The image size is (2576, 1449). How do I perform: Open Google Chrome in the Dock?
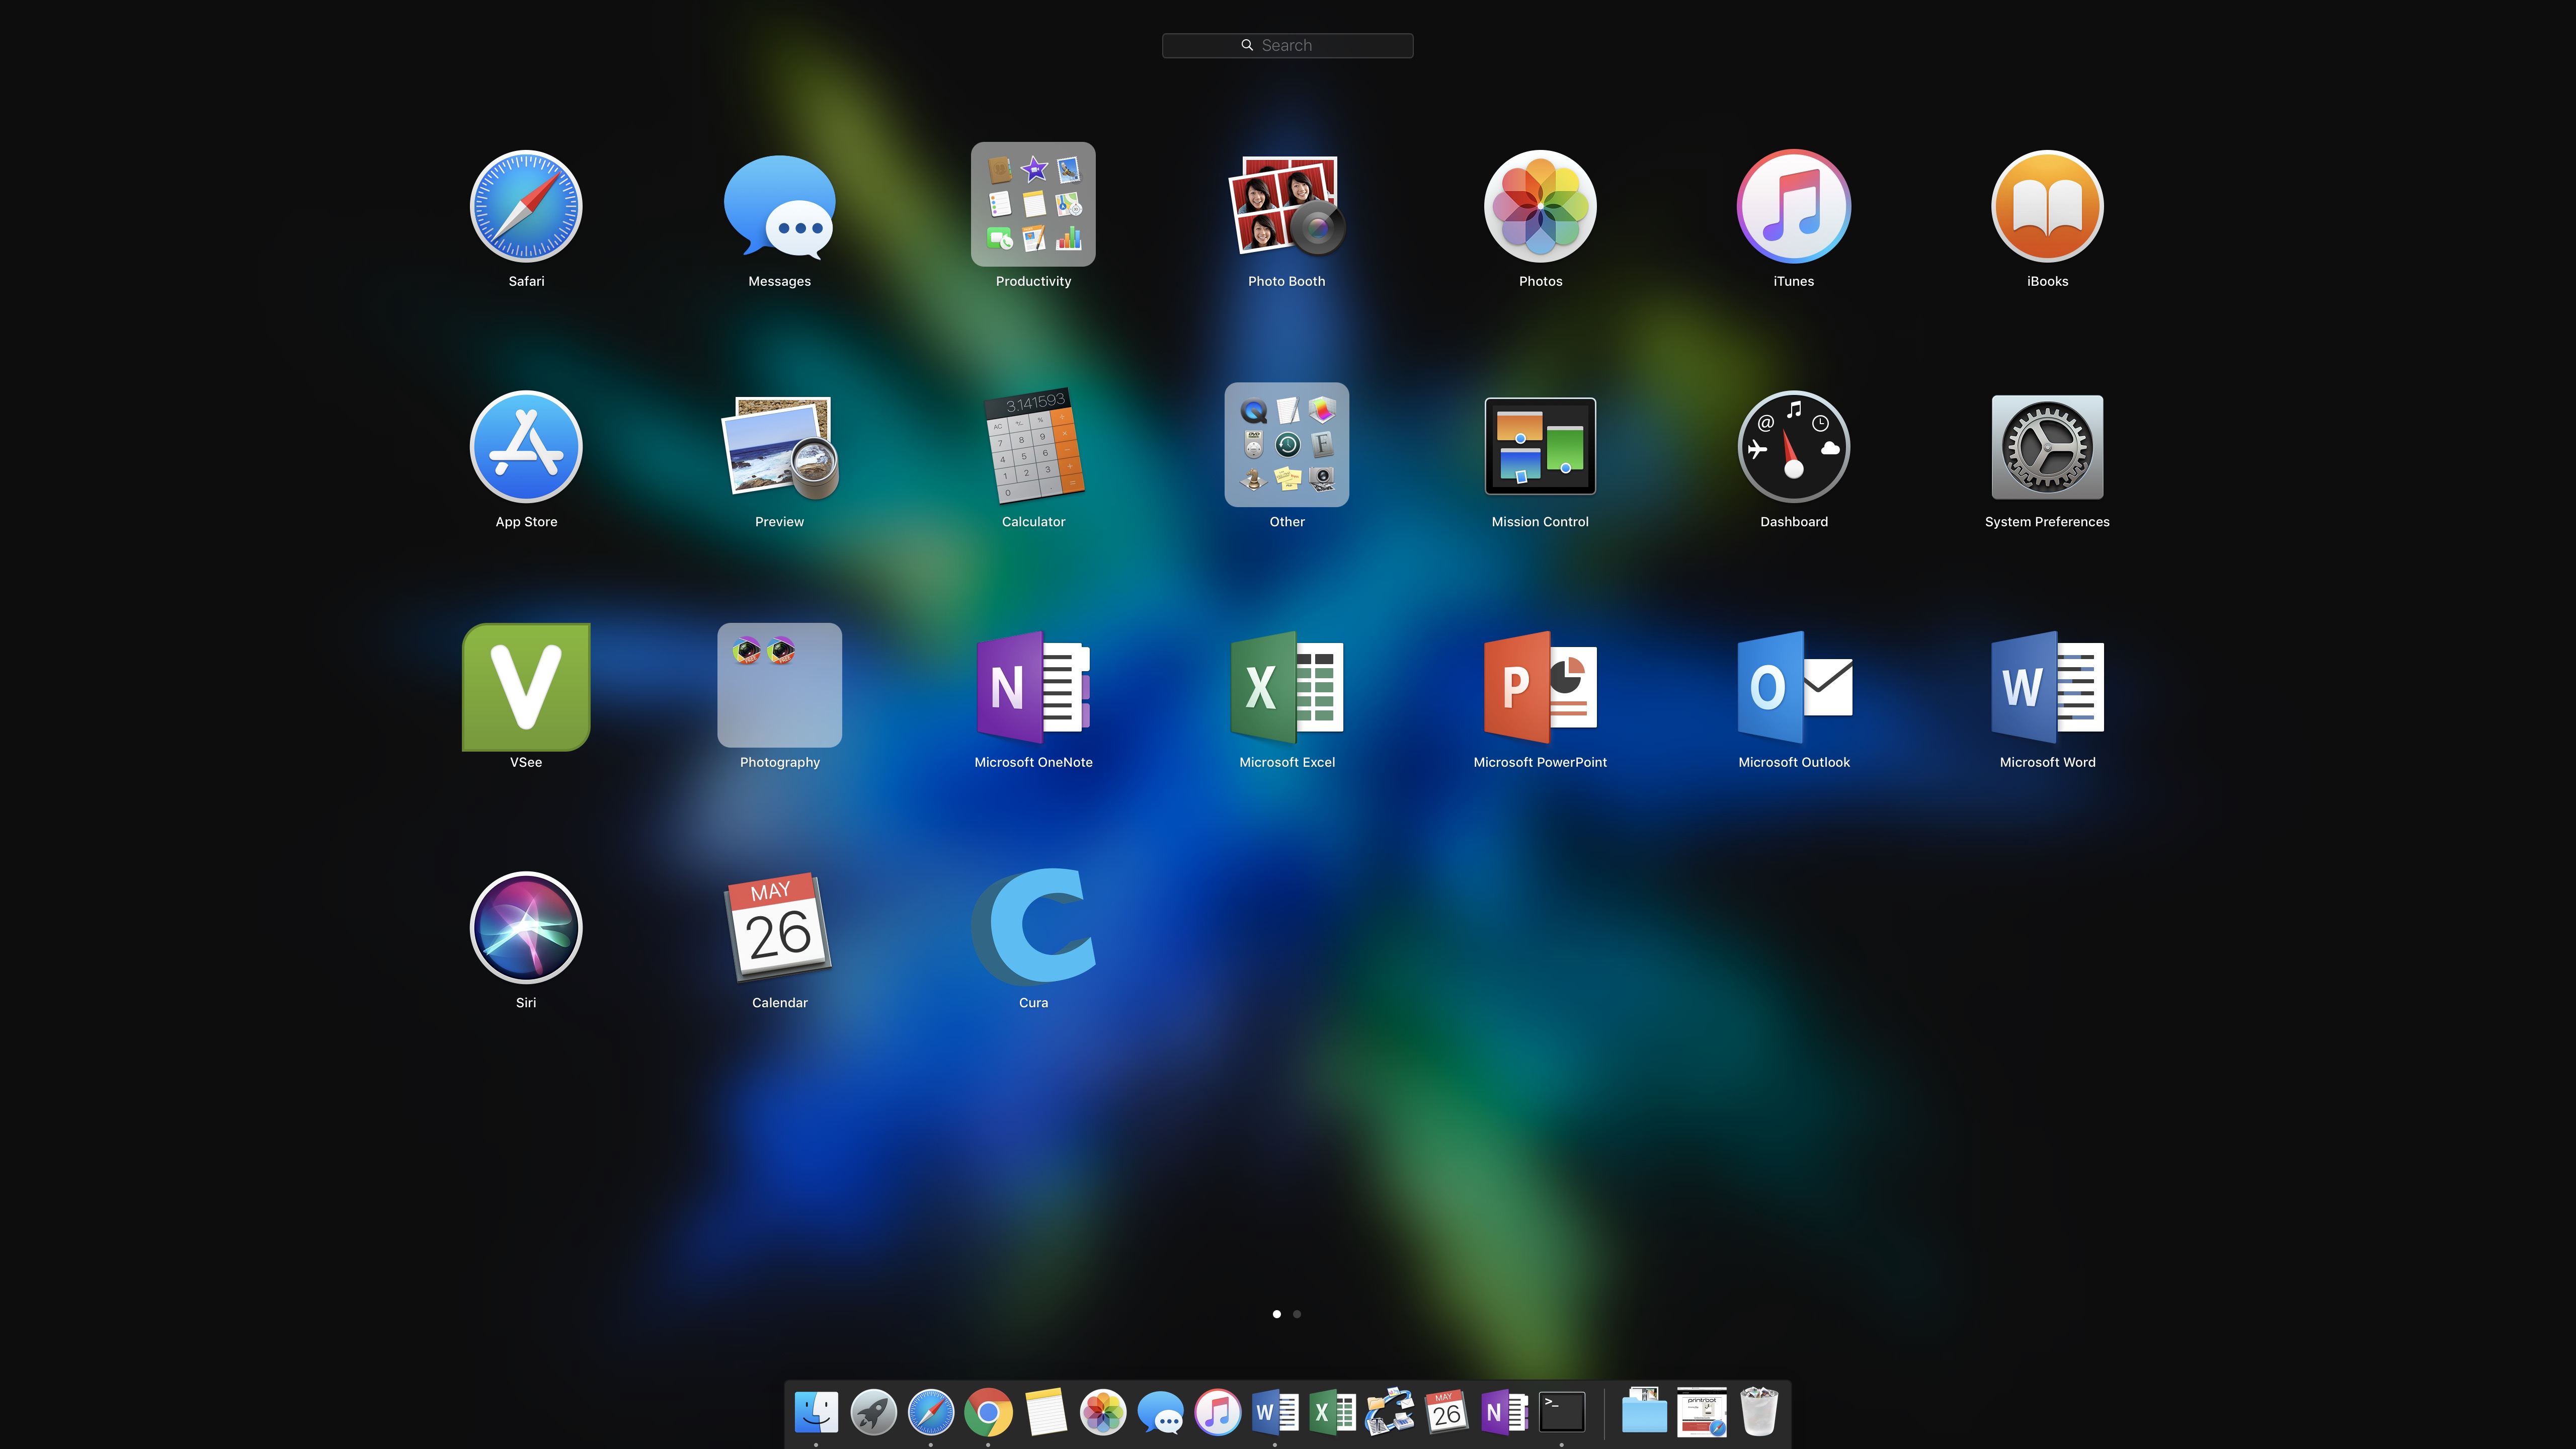click(988, 1413)
